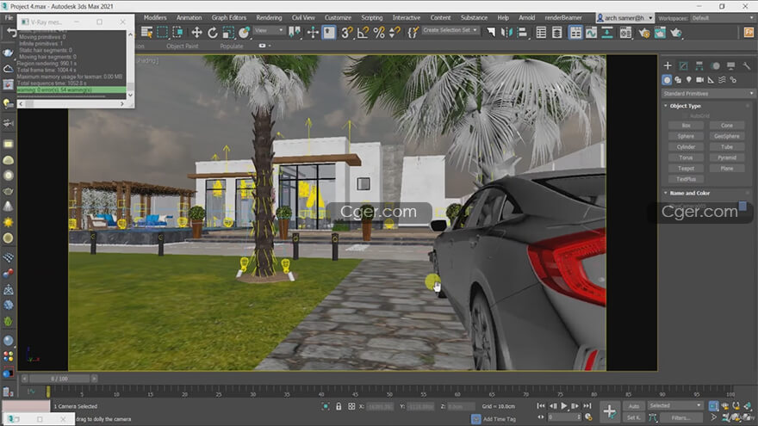The height and width of the screenshot is (426, 758).
Task: Click the object color swatch
Action: (742, 207)
